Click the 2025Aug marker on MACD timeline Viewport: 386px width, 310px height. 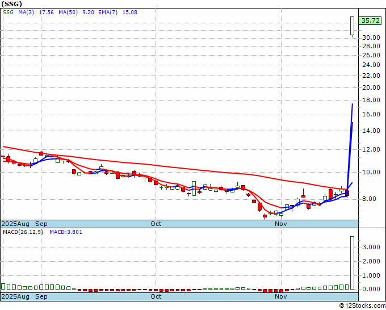[15, 296]
